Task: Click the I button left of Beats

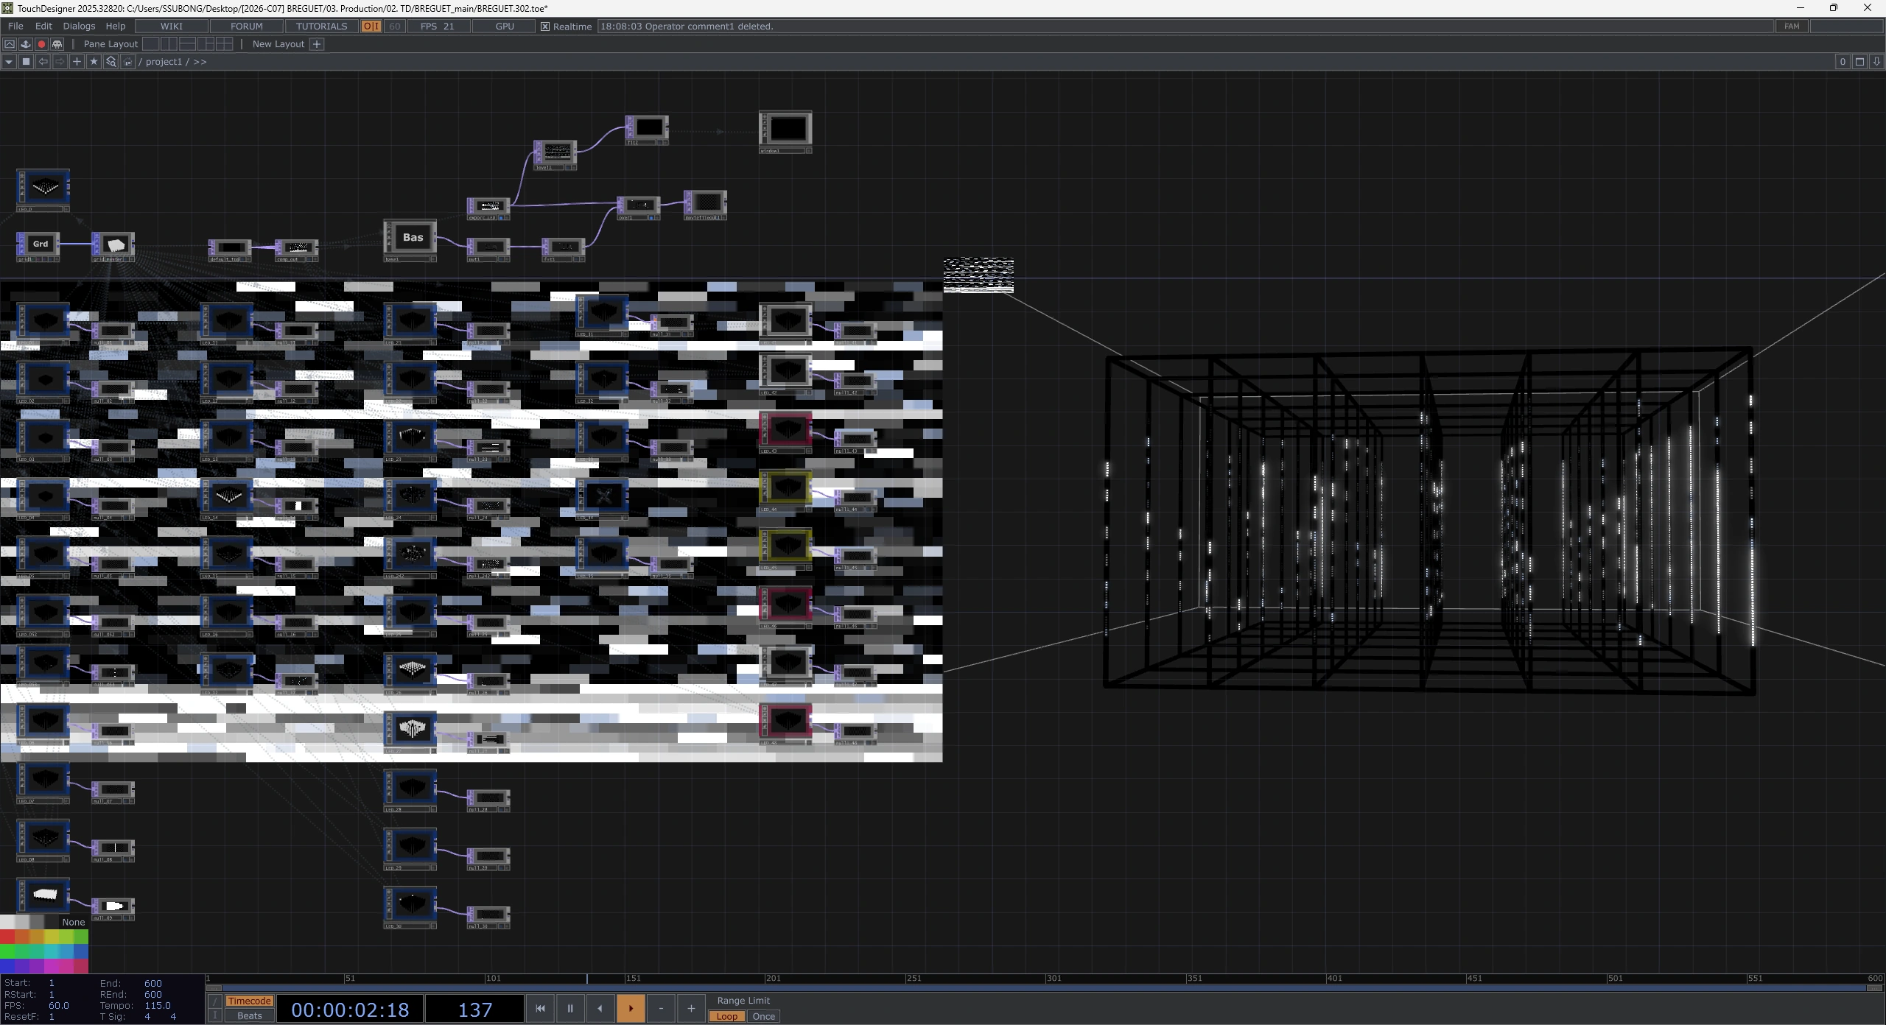Action: 215,1015
